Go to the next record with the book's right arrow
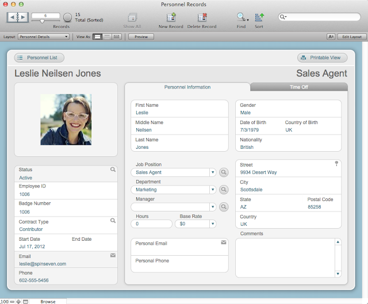368x304 pixels. click(x=23, y=17)
